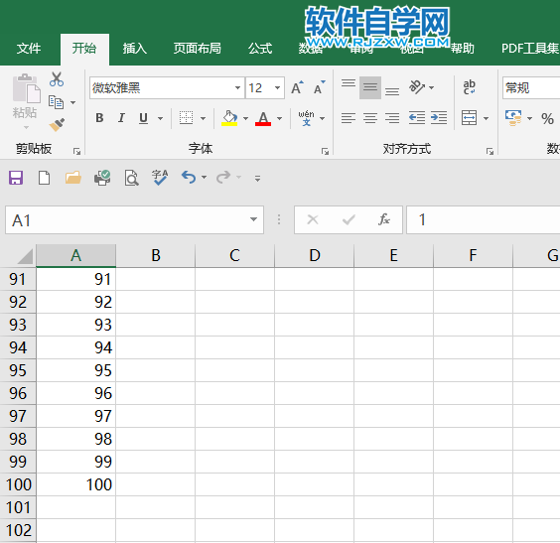The width and height of the screenshot is (560, 543).
Task: Open print preview magnifier icon
Action: click(x=131, y=178)
